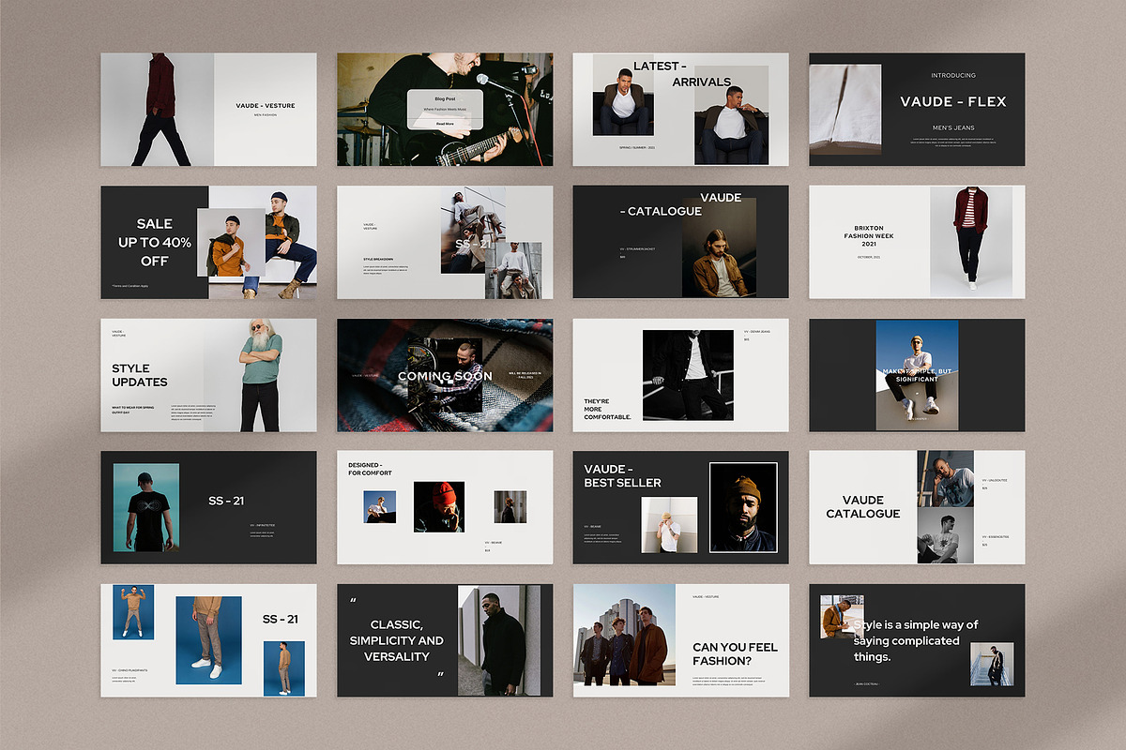Click the CAN YOU FEEL FASHION? heading
The image size is (1126, 750).
pos(735,653)
